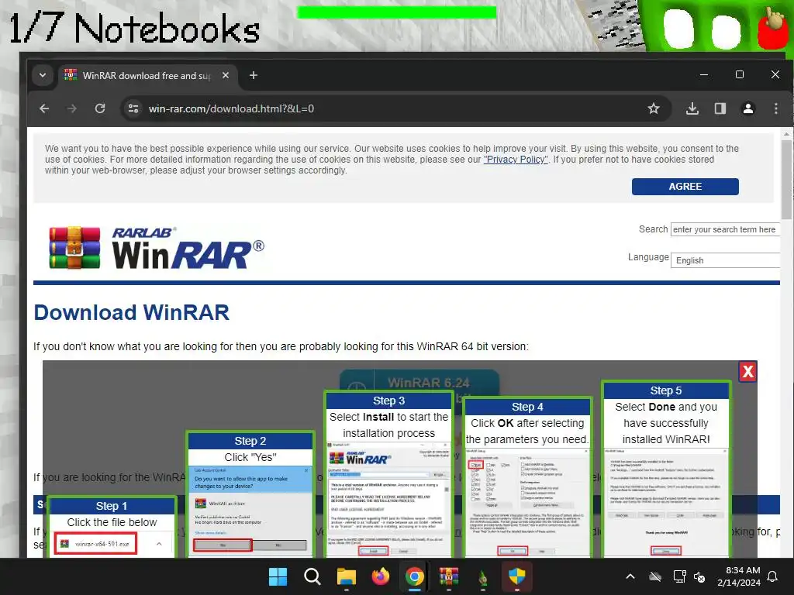Show hidden system tray icons
The width and height of the screenshot is (794, 595).
click(x=630, y=576)
